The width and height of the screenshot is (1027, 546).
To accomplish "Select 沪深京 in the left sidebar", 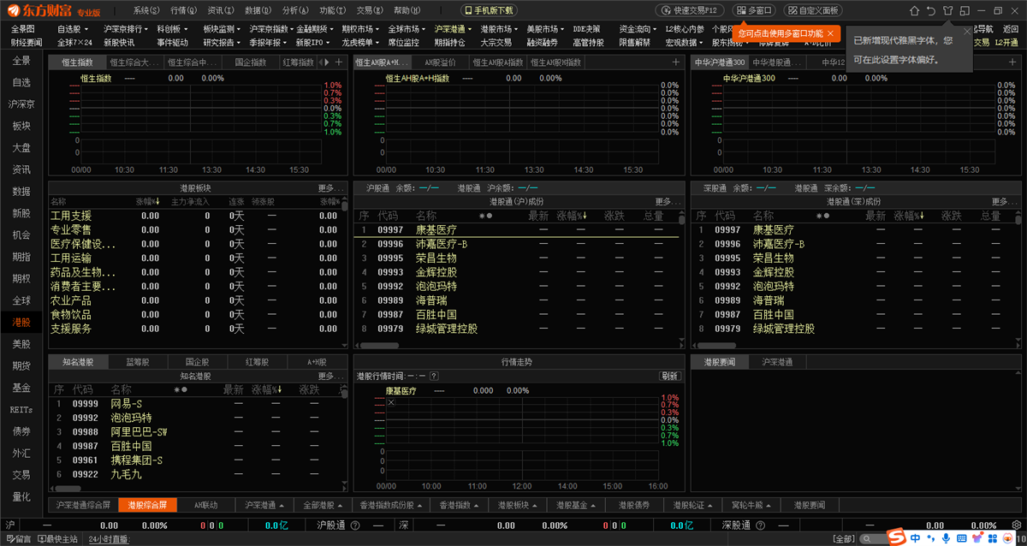I will pos(21,104).
